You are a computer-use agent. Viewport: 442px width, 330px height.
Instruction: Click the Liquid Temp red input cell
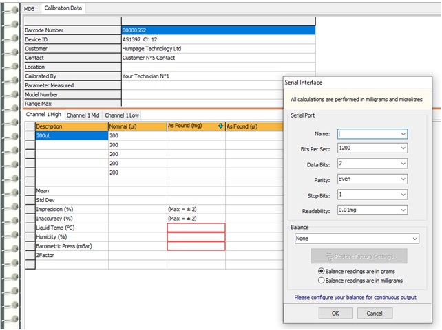coord(196,228)
